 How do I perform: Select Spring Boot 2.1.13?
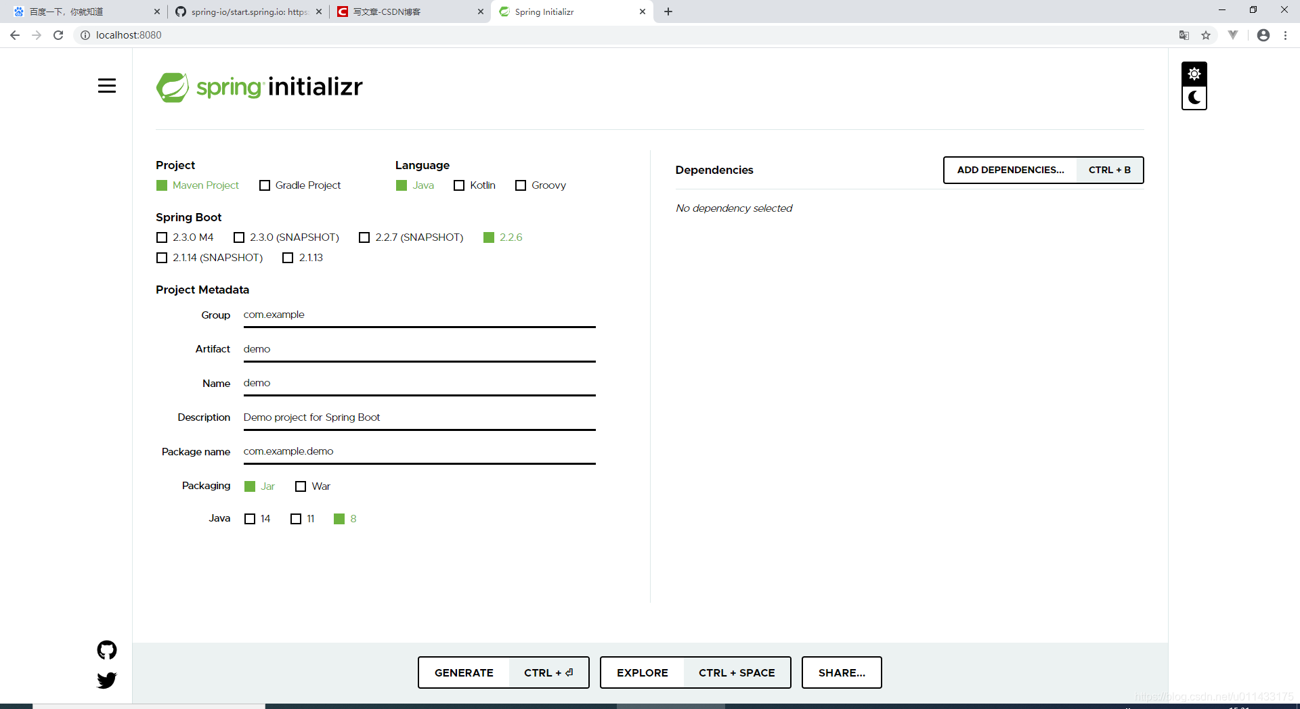point(303,258)
